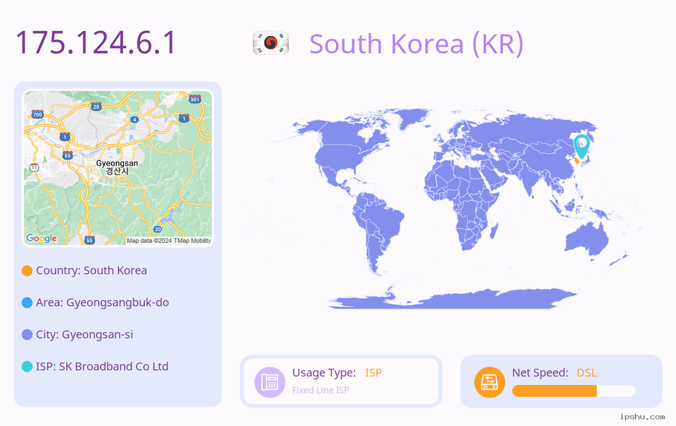The height and width of the screenshot is (426, 676).
Task: Click the telephone Usage Type icon
Action: tap(270, 382)
